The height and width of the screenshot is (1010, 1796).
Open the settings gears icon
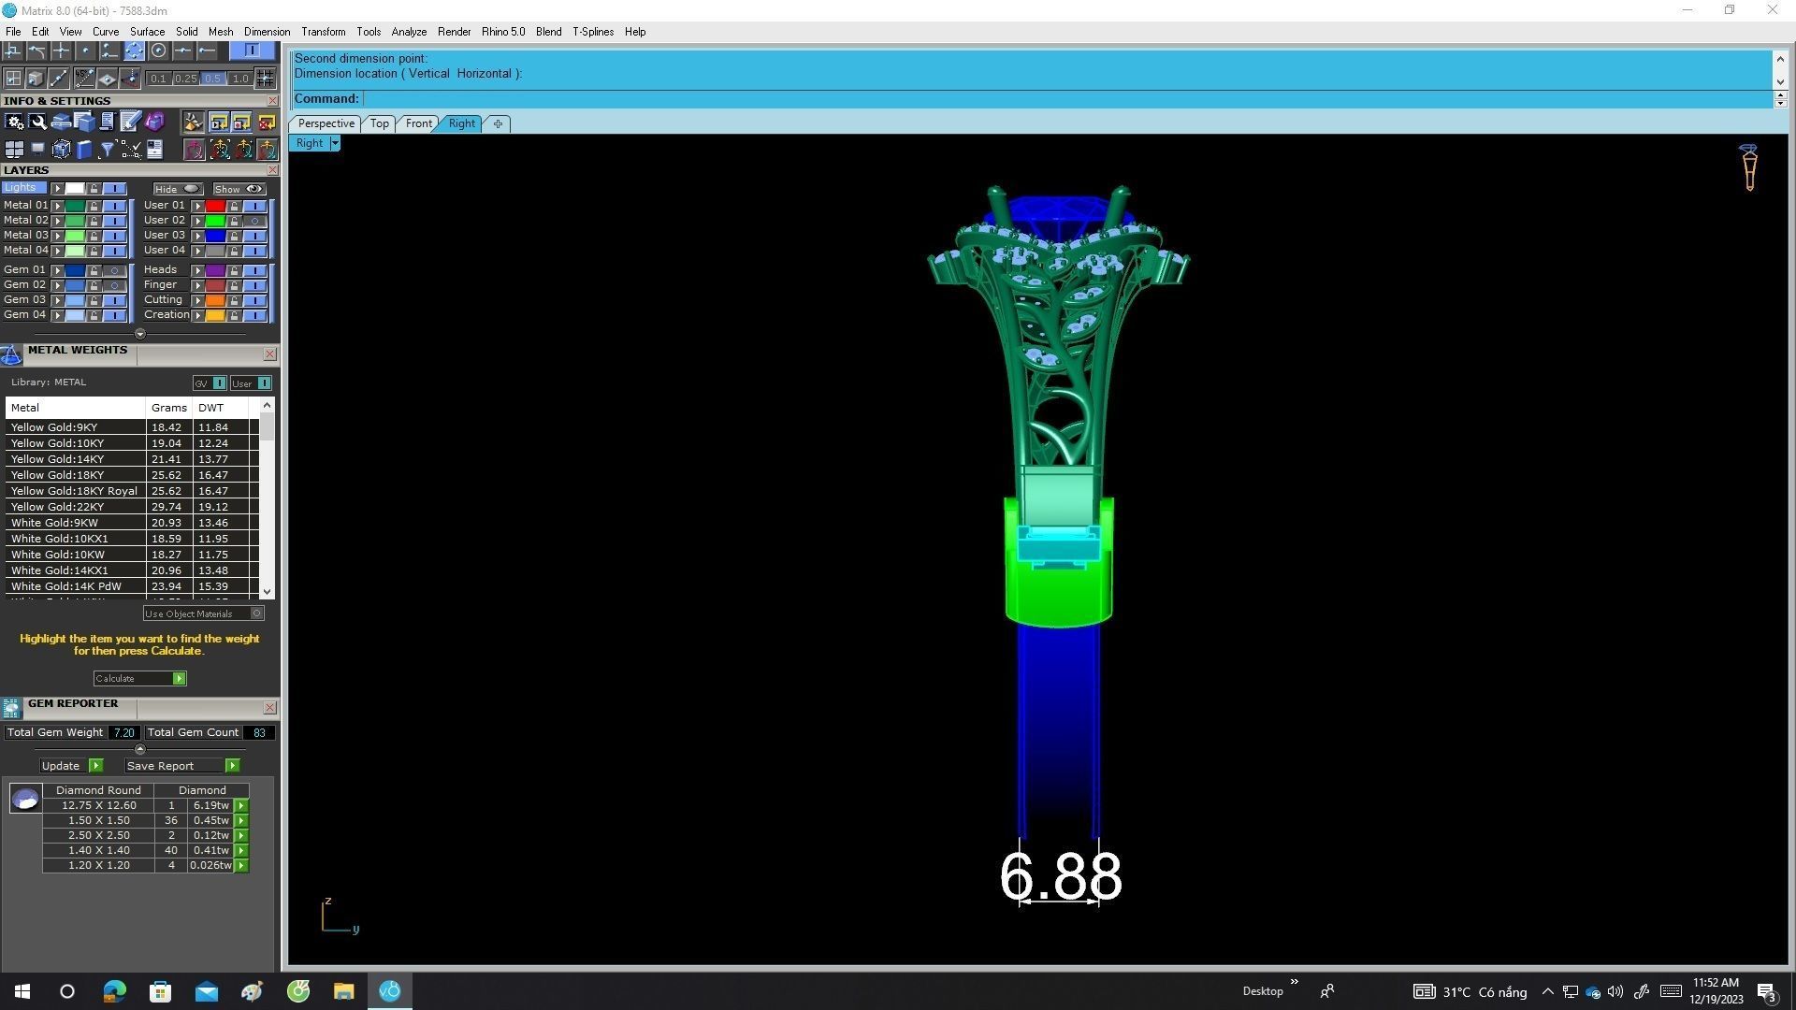(14, 123)
